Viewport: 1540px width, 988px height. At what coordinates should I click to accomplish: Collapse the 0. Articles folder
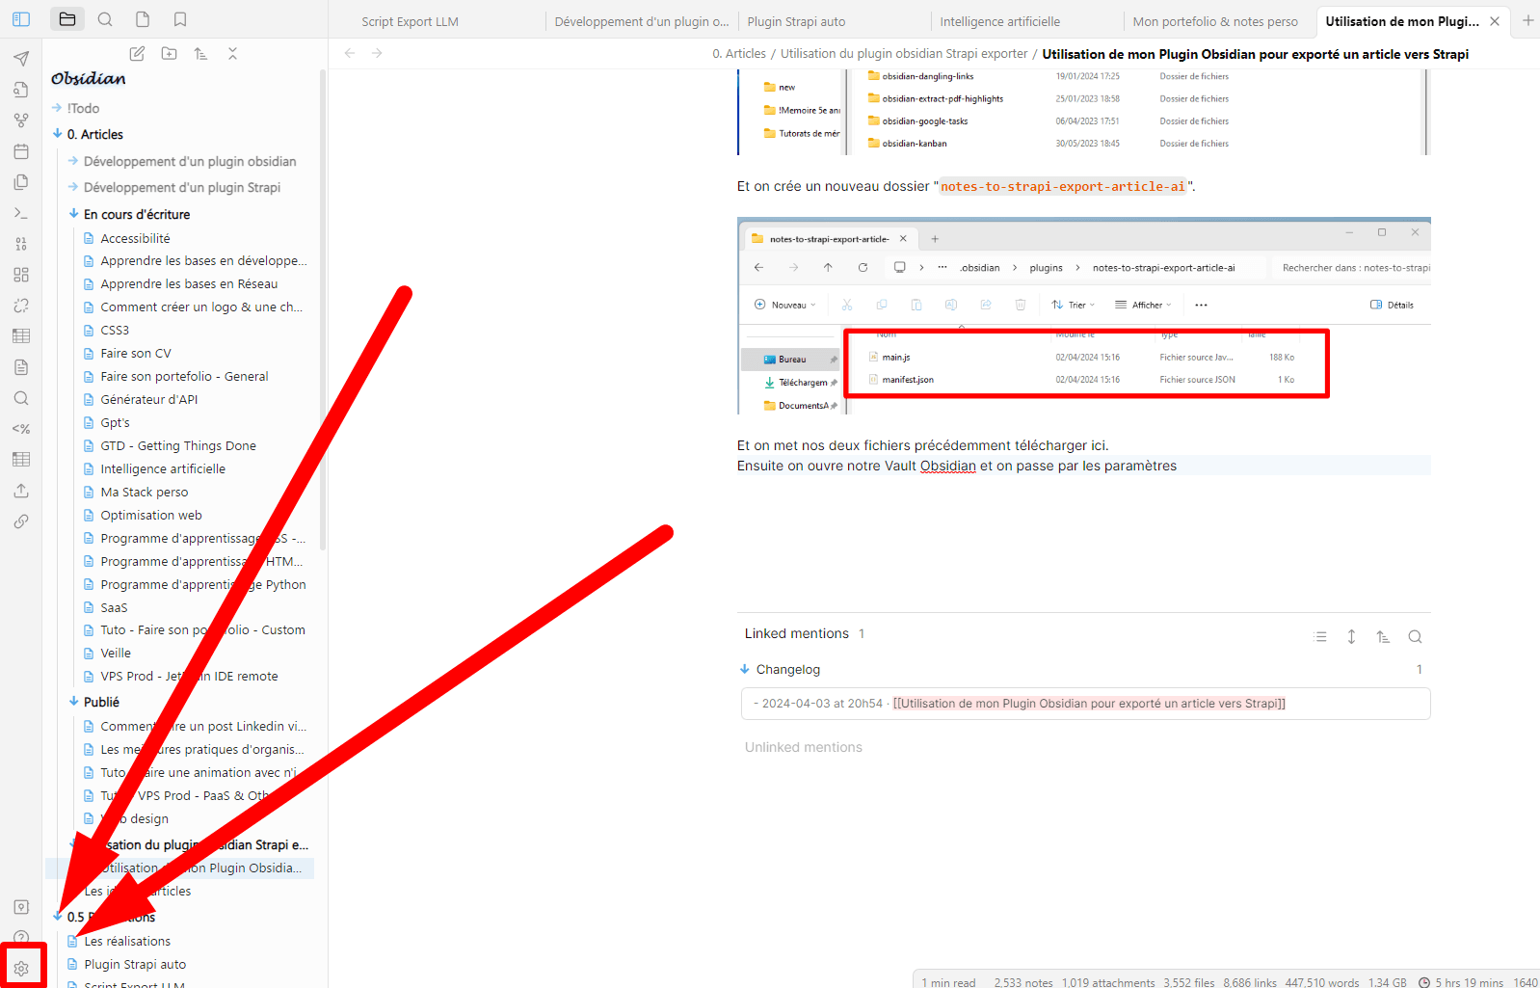pos(95,134)
